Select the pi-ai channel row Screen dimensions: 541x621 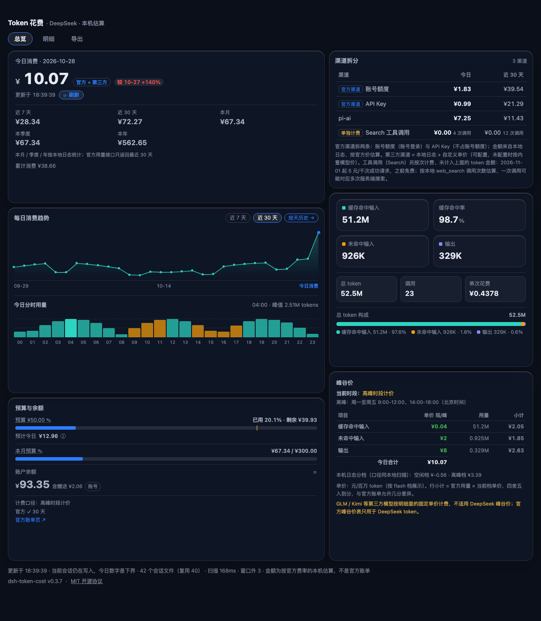click(x=431, y=119)
